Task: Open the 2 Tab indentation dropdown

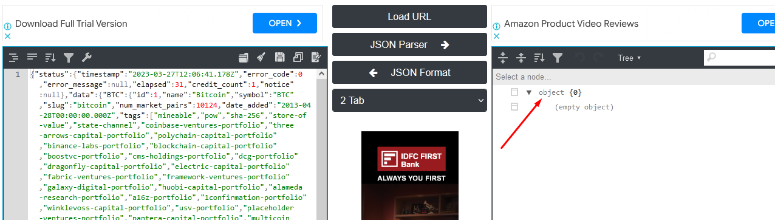Action: 409,100
